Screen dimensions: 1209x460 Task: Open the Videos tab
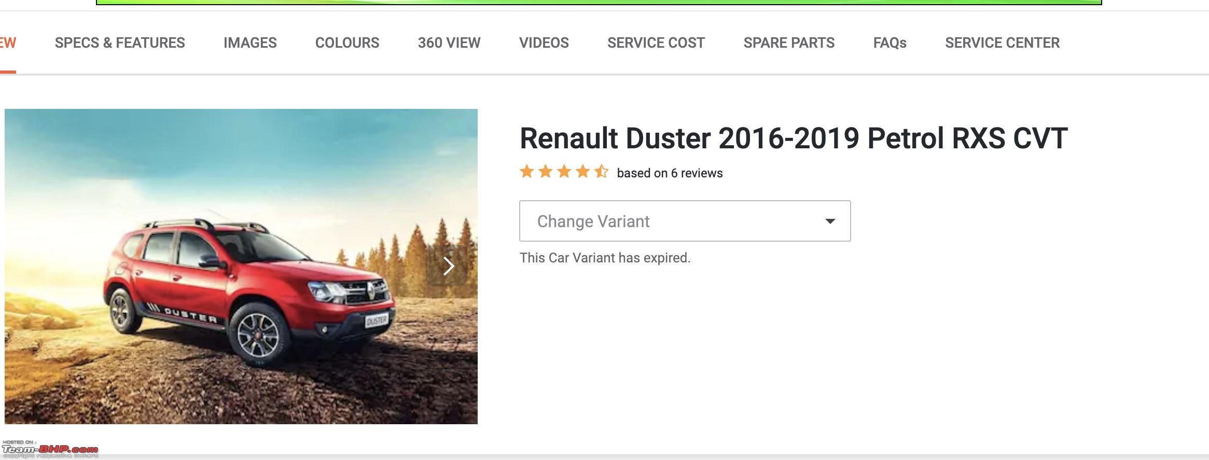[544, 43]
